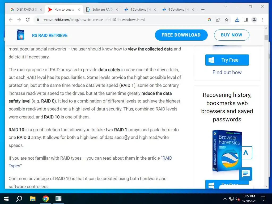Click the BUY NOW button
The width and height of the screenshot is (272, 204).
[x=232, y=35]
